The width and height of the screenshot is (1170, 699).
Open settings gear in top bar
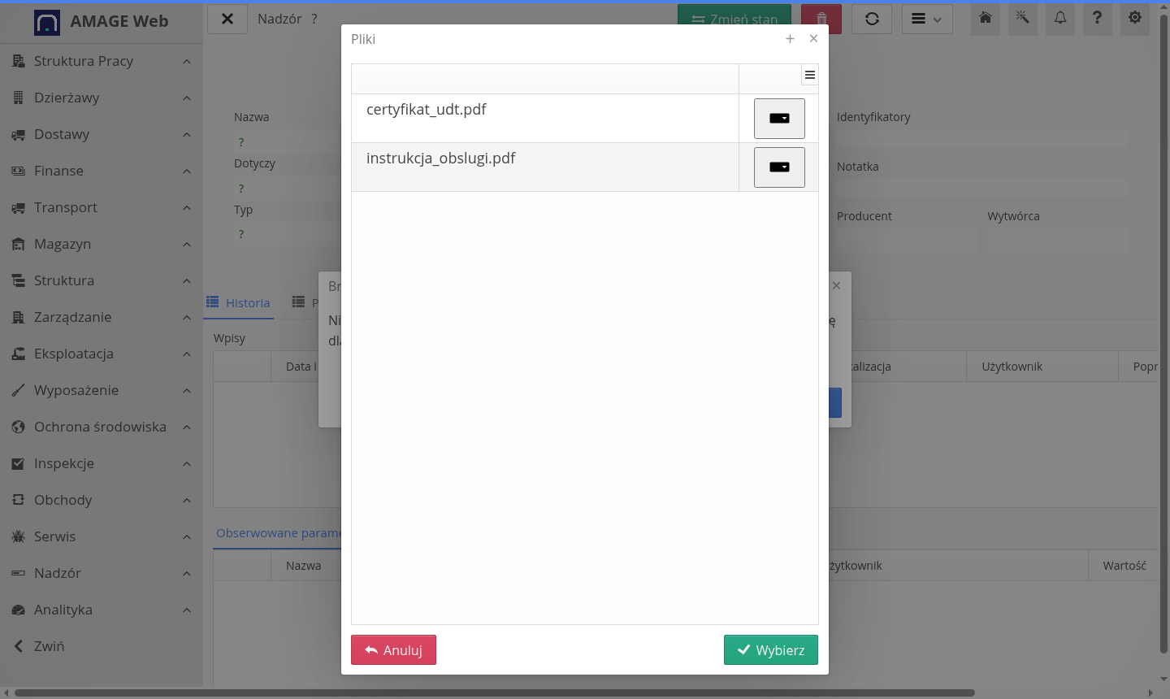(1135, 18)
